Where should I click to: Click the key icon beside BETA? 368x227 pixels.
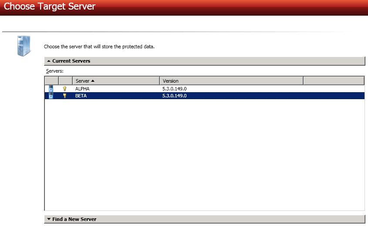pyautogui.click(x=65, y=96)
